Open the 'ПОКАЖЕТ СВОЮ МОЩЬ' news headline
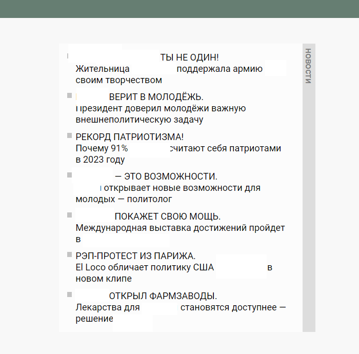This screenshot has height=354, width=359. pyautogui.click(x=168, y=217)
